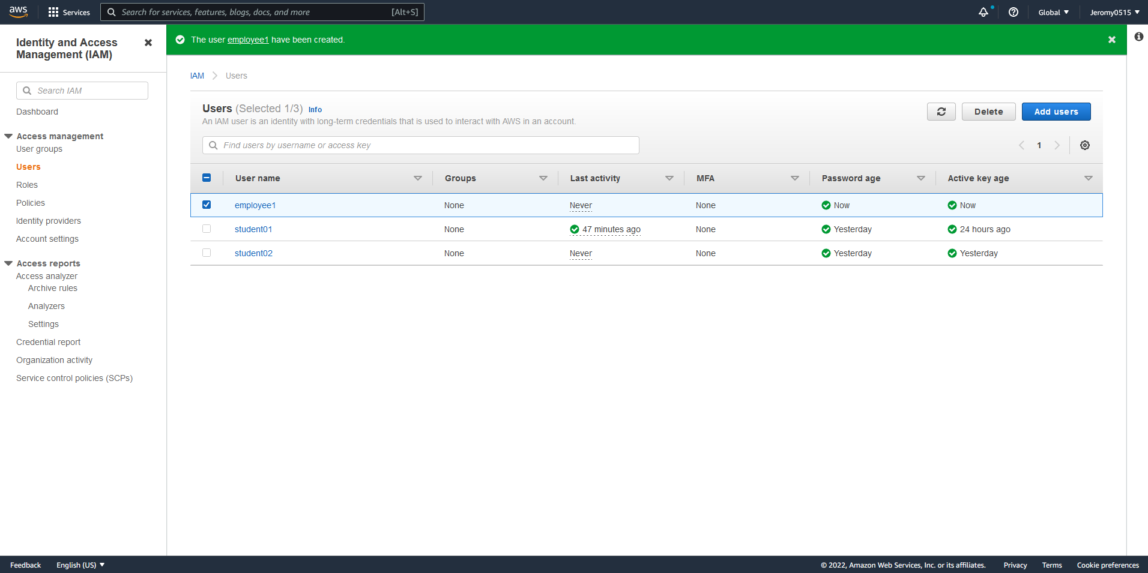The width and height of the screenshot is (1148, 573).
Task: Open the notifications bell
Action: 983,12
